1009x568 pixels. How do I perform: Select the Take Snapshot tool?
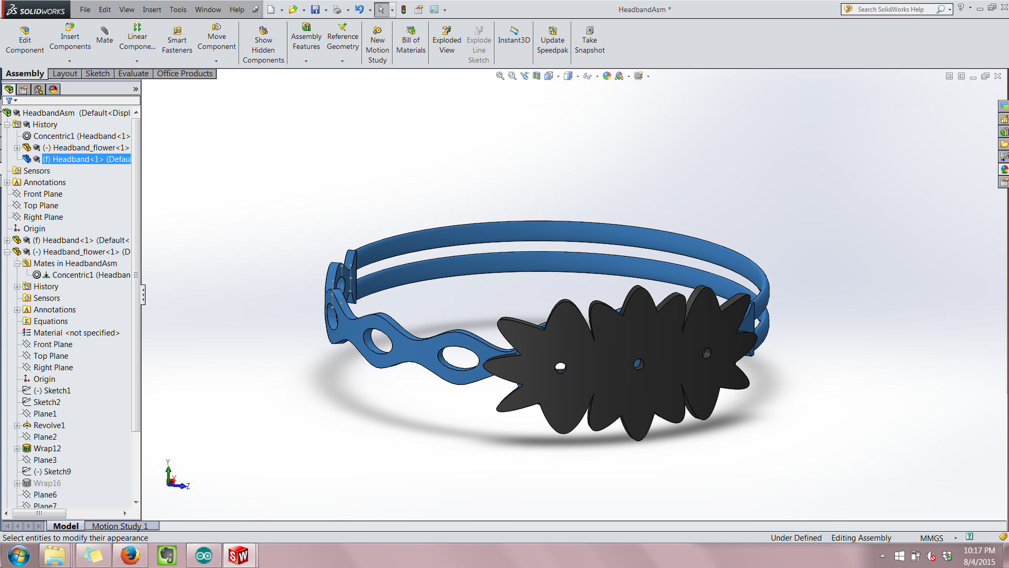click(589, 39)
